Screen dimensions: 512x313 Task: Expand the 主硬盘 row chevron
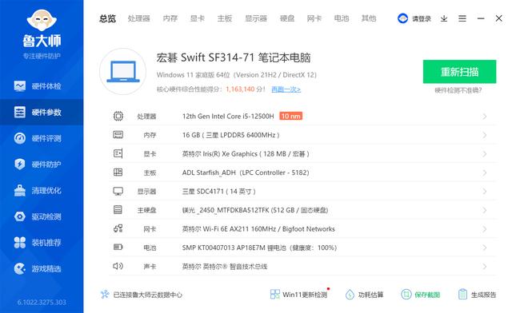coord(485,210)
